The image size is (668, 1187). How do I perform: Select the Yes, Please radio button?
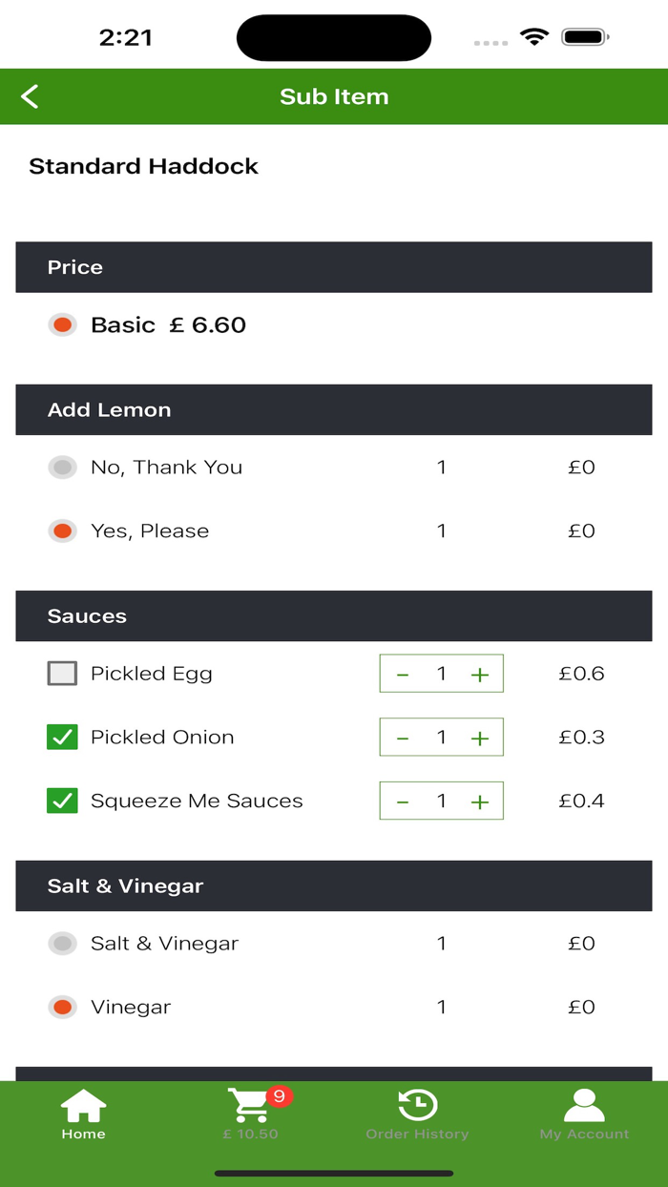click(63, 531)
